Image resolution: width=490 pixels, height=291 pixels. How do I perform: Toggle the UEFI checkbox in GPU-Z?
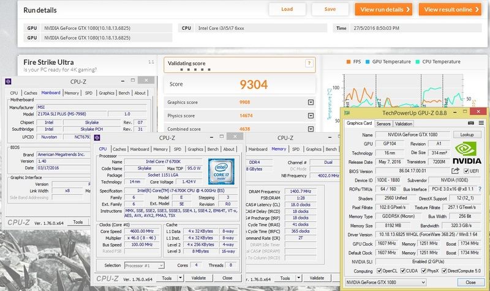coord(467,171)
